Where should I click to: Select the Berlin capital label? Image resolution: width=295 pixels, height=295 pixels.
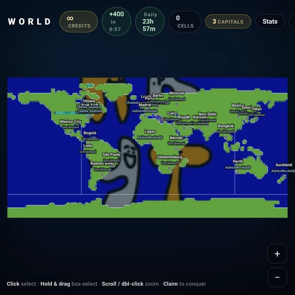[x=158, y=95]
